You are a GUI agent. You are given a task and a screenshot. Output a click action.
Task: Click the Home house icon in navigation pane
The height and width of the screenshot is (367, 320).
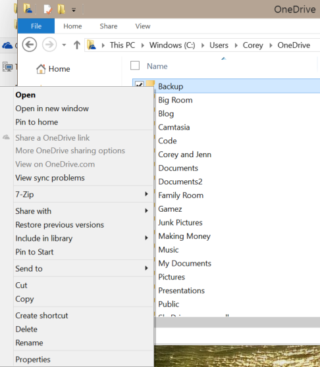pos(41,69)
